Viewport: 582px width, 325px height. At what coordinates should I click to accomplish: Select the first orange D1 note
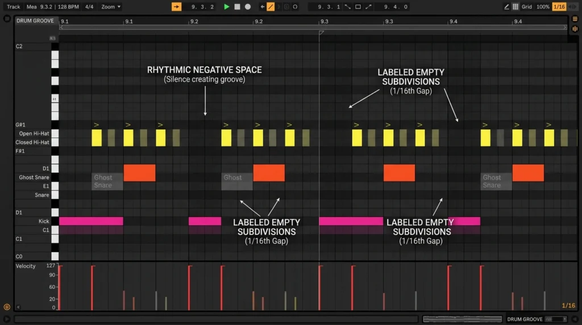140,173
